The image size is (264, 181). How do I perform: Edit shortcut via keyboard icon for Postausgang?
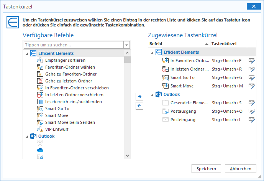252,111
